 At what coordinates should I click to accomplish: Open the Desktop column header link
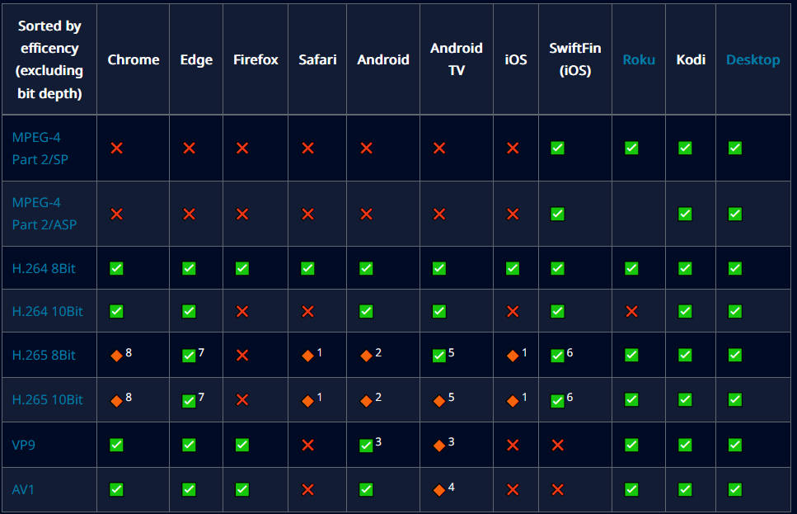pyautogui.click(x=752, y=59)
